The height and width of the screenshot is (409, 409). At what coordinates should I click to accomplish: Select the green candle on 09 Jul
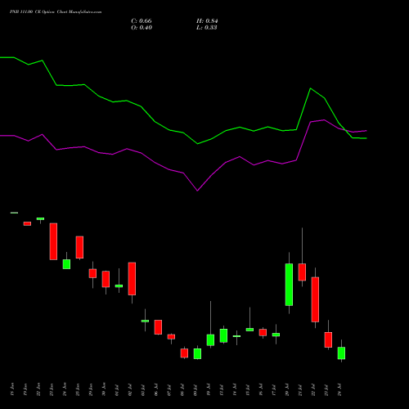coord(197,353)
